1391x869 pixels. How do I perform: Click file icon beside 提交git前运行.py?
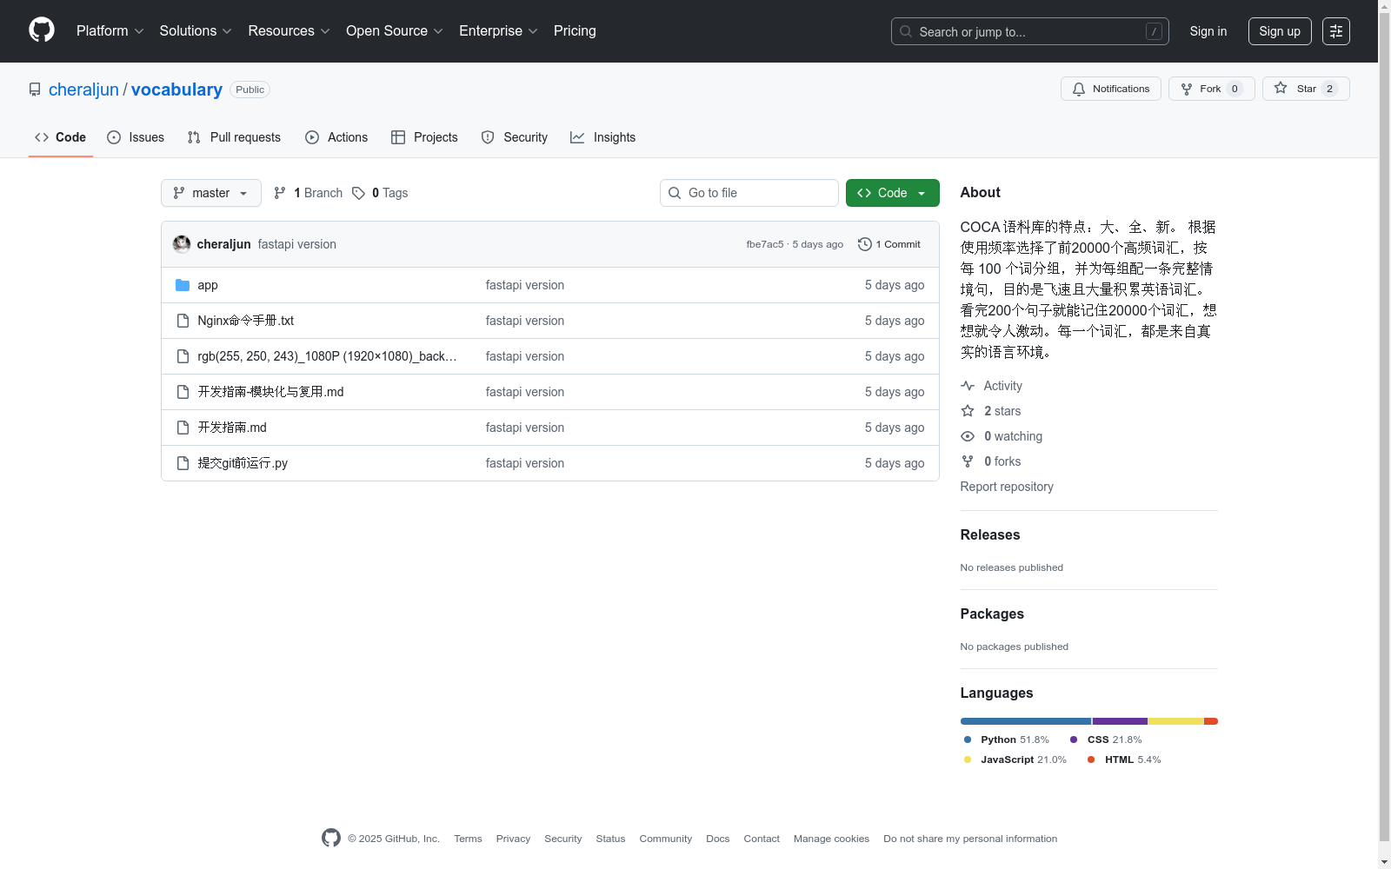click(x=183, y=463)
